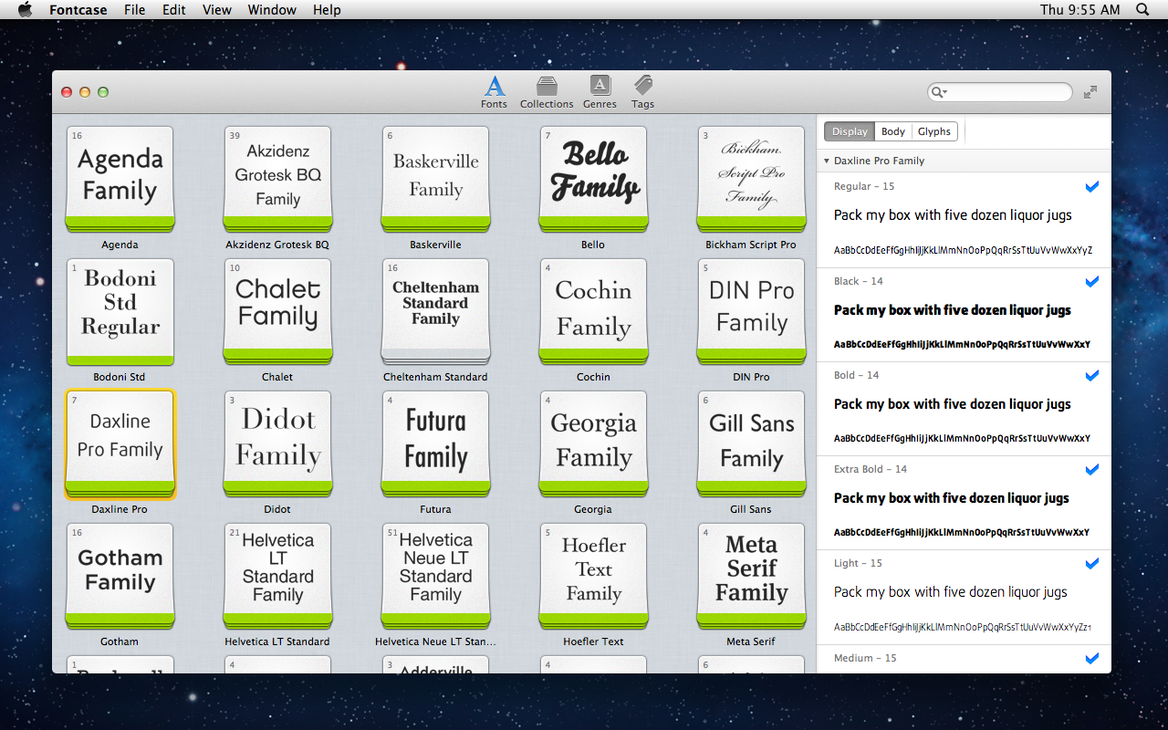
Task: Uncheck the Extra Bold – 14 checkmark
Action: (x=1091, y=469)
